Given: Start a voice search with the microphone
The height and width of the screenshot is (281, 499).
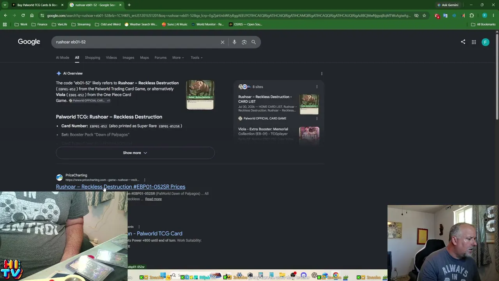Looking at the screenshot, I should (234, 42).
